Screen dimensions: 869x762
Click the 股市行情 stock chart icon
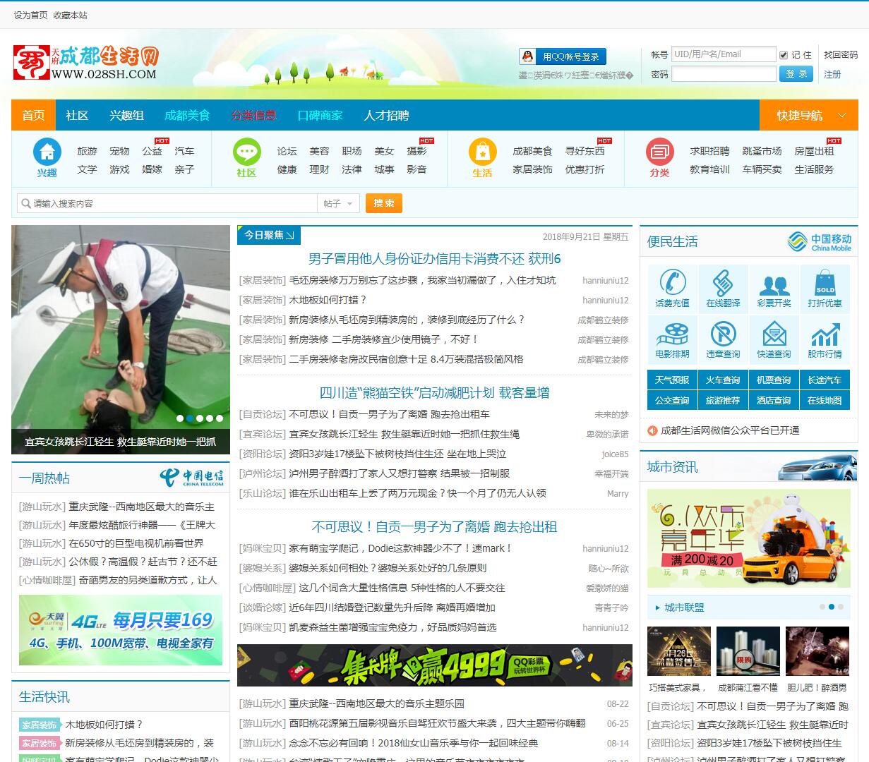[x=825, y=334]
